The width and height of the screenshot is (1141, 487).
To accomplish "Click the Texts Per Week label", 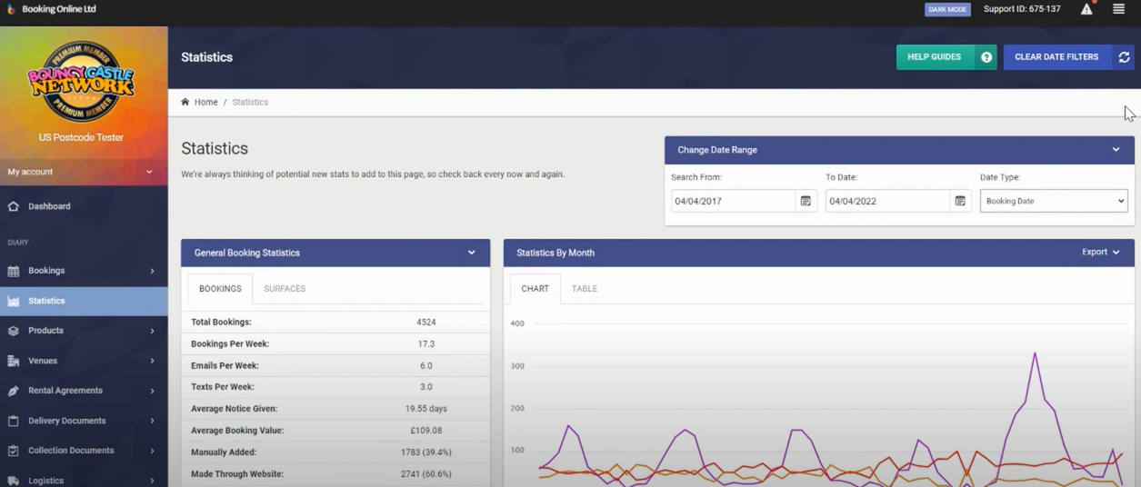I will (222, 387).
